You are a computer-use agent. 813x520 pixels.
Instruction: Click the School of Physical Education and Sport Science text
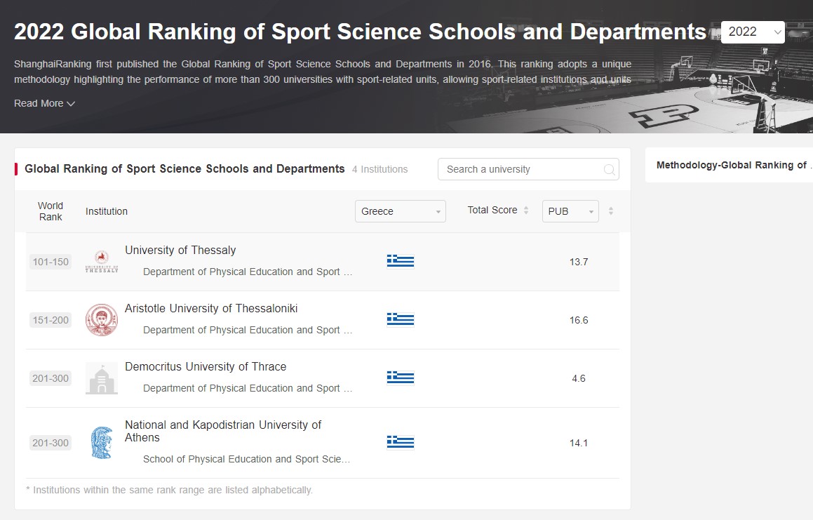246,459
